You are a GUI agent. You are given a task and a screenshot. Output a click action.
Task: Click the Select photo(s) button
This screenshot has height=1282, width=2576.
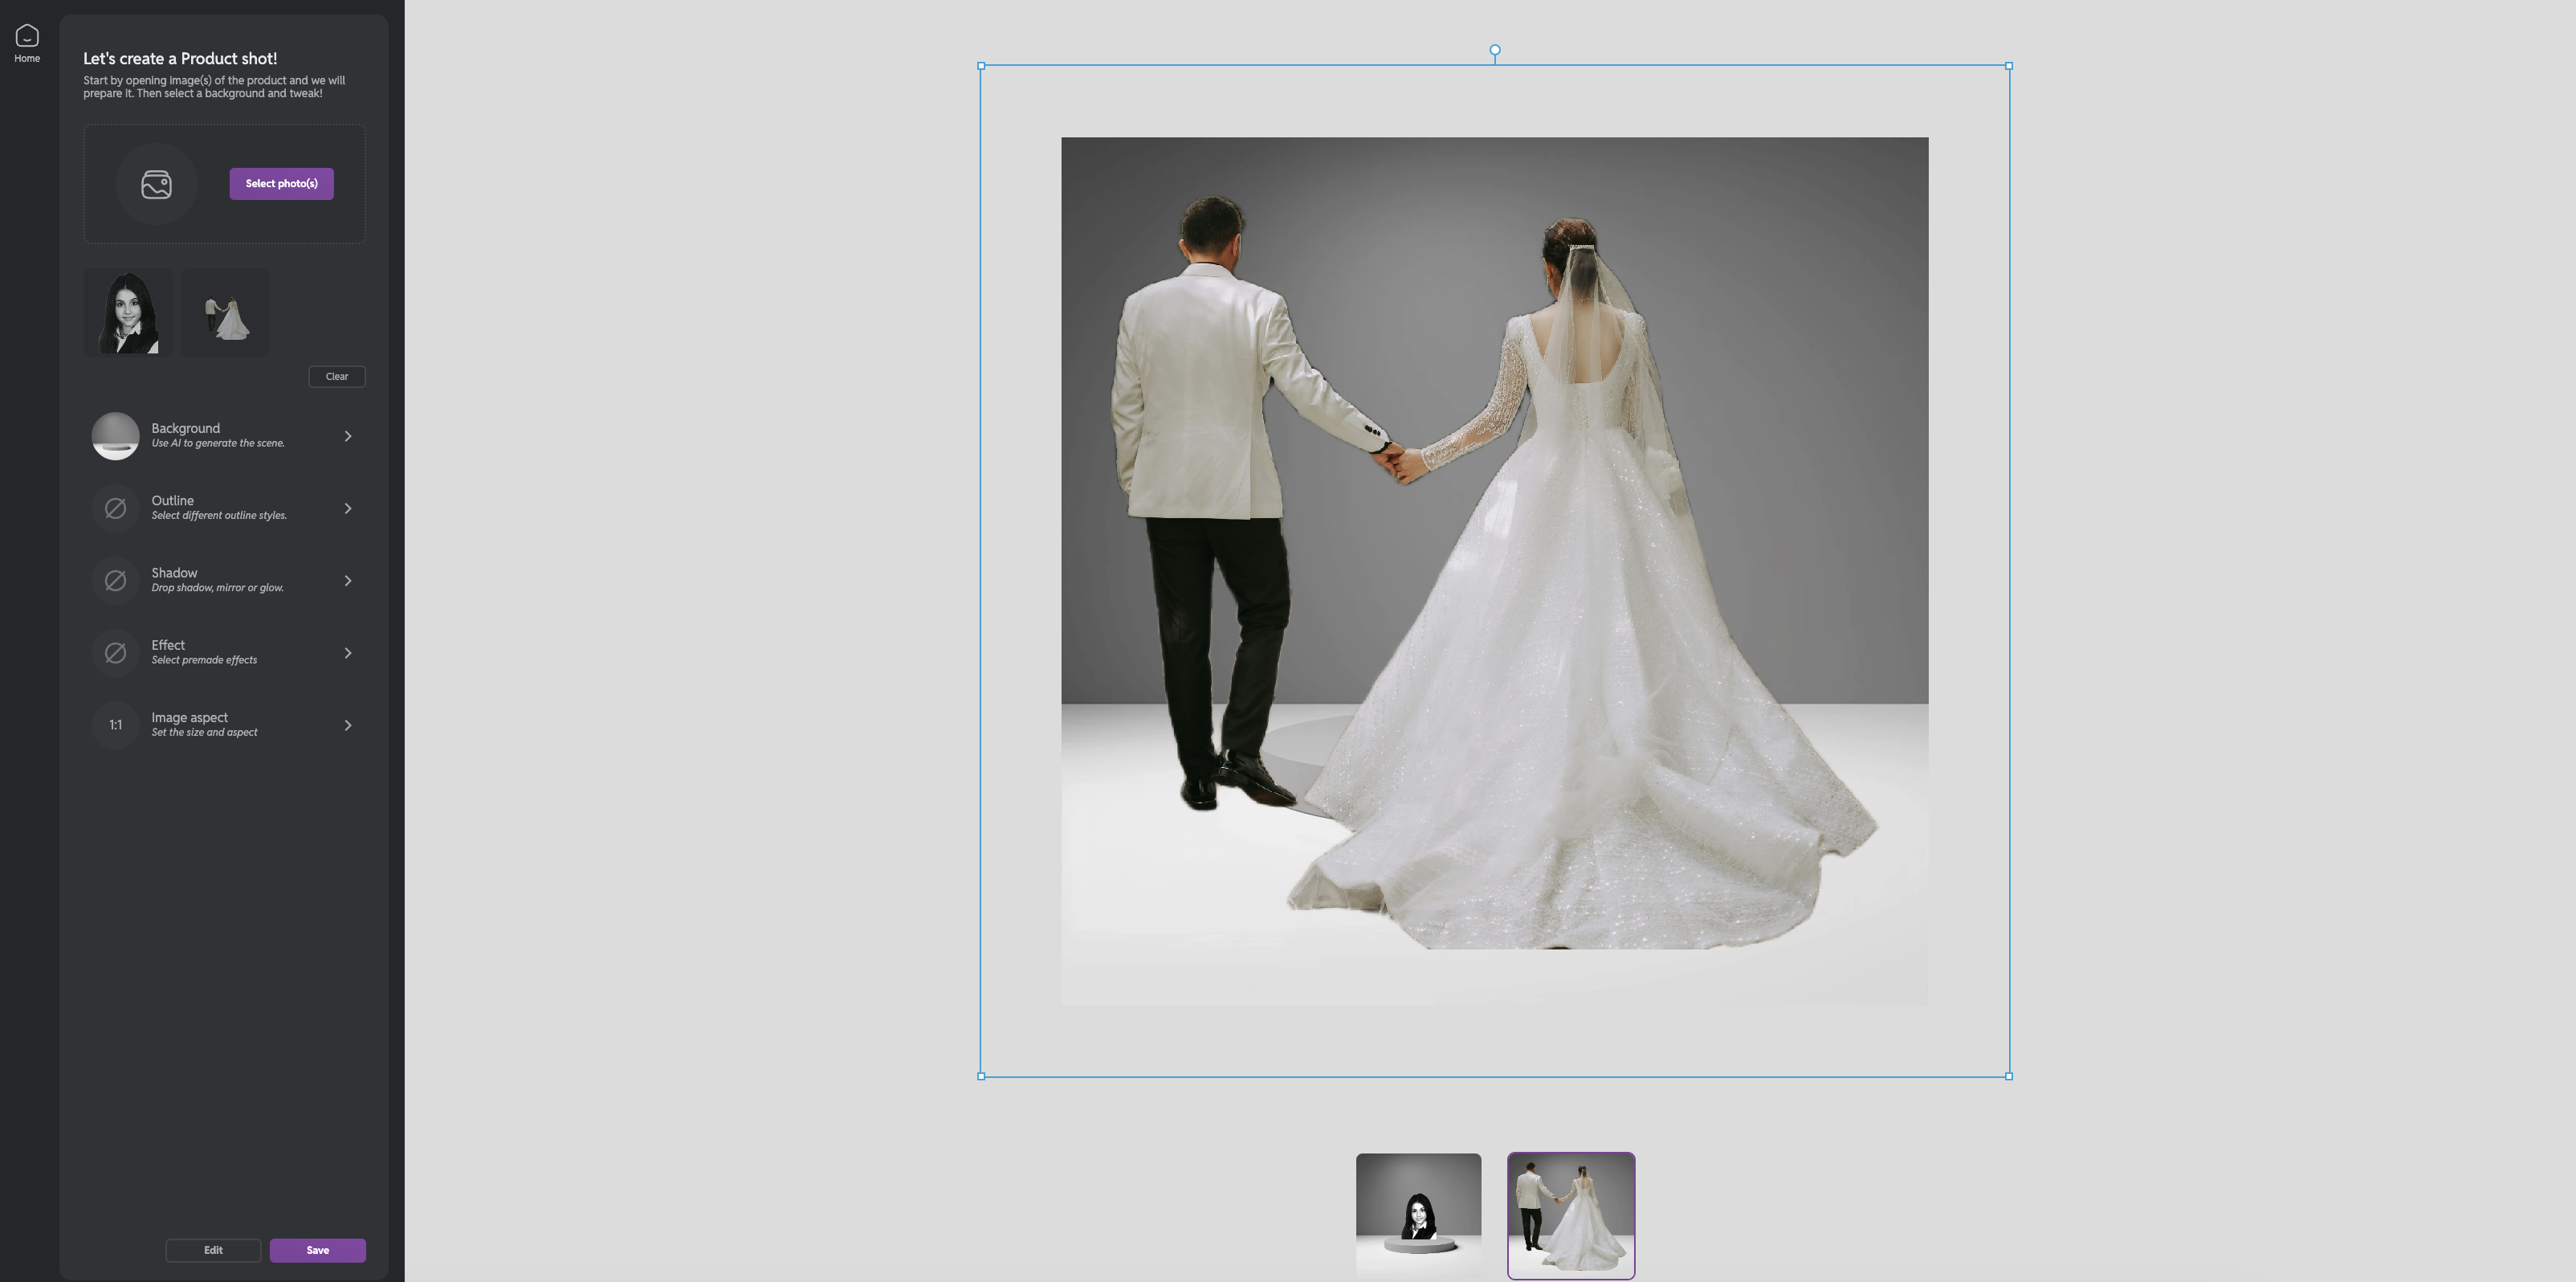281,184
